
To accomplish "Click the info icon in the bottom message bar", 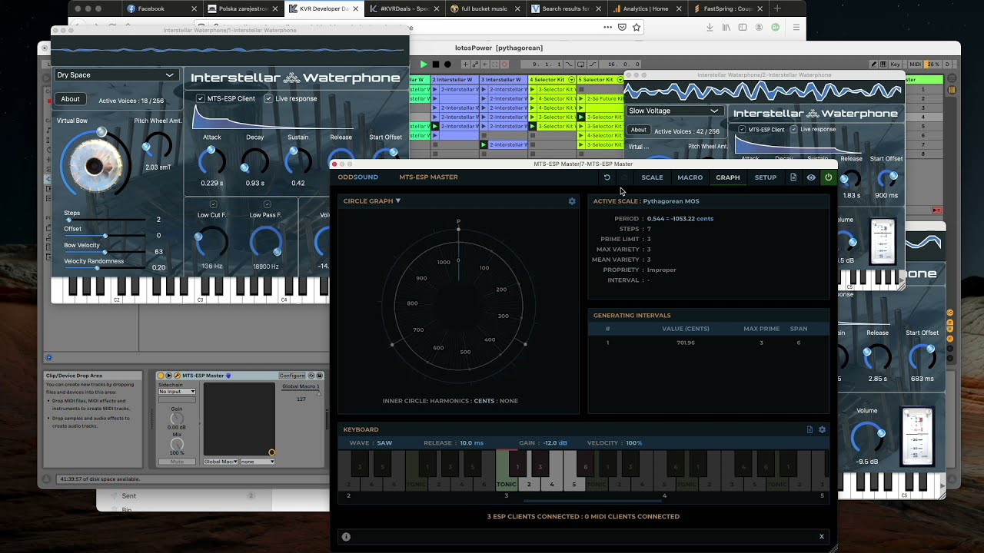I will [x=346, y=537].
